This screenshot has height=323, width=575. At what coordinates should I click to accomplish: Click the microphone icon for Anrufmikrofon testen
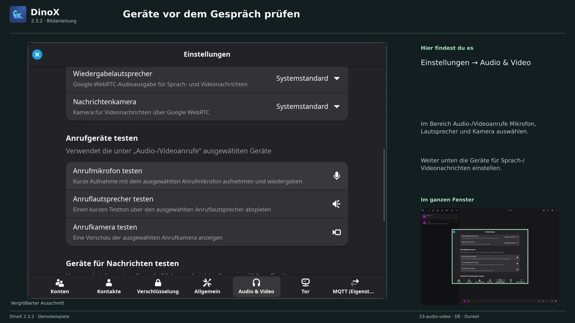pyautogui.click(x=336, y=176)
